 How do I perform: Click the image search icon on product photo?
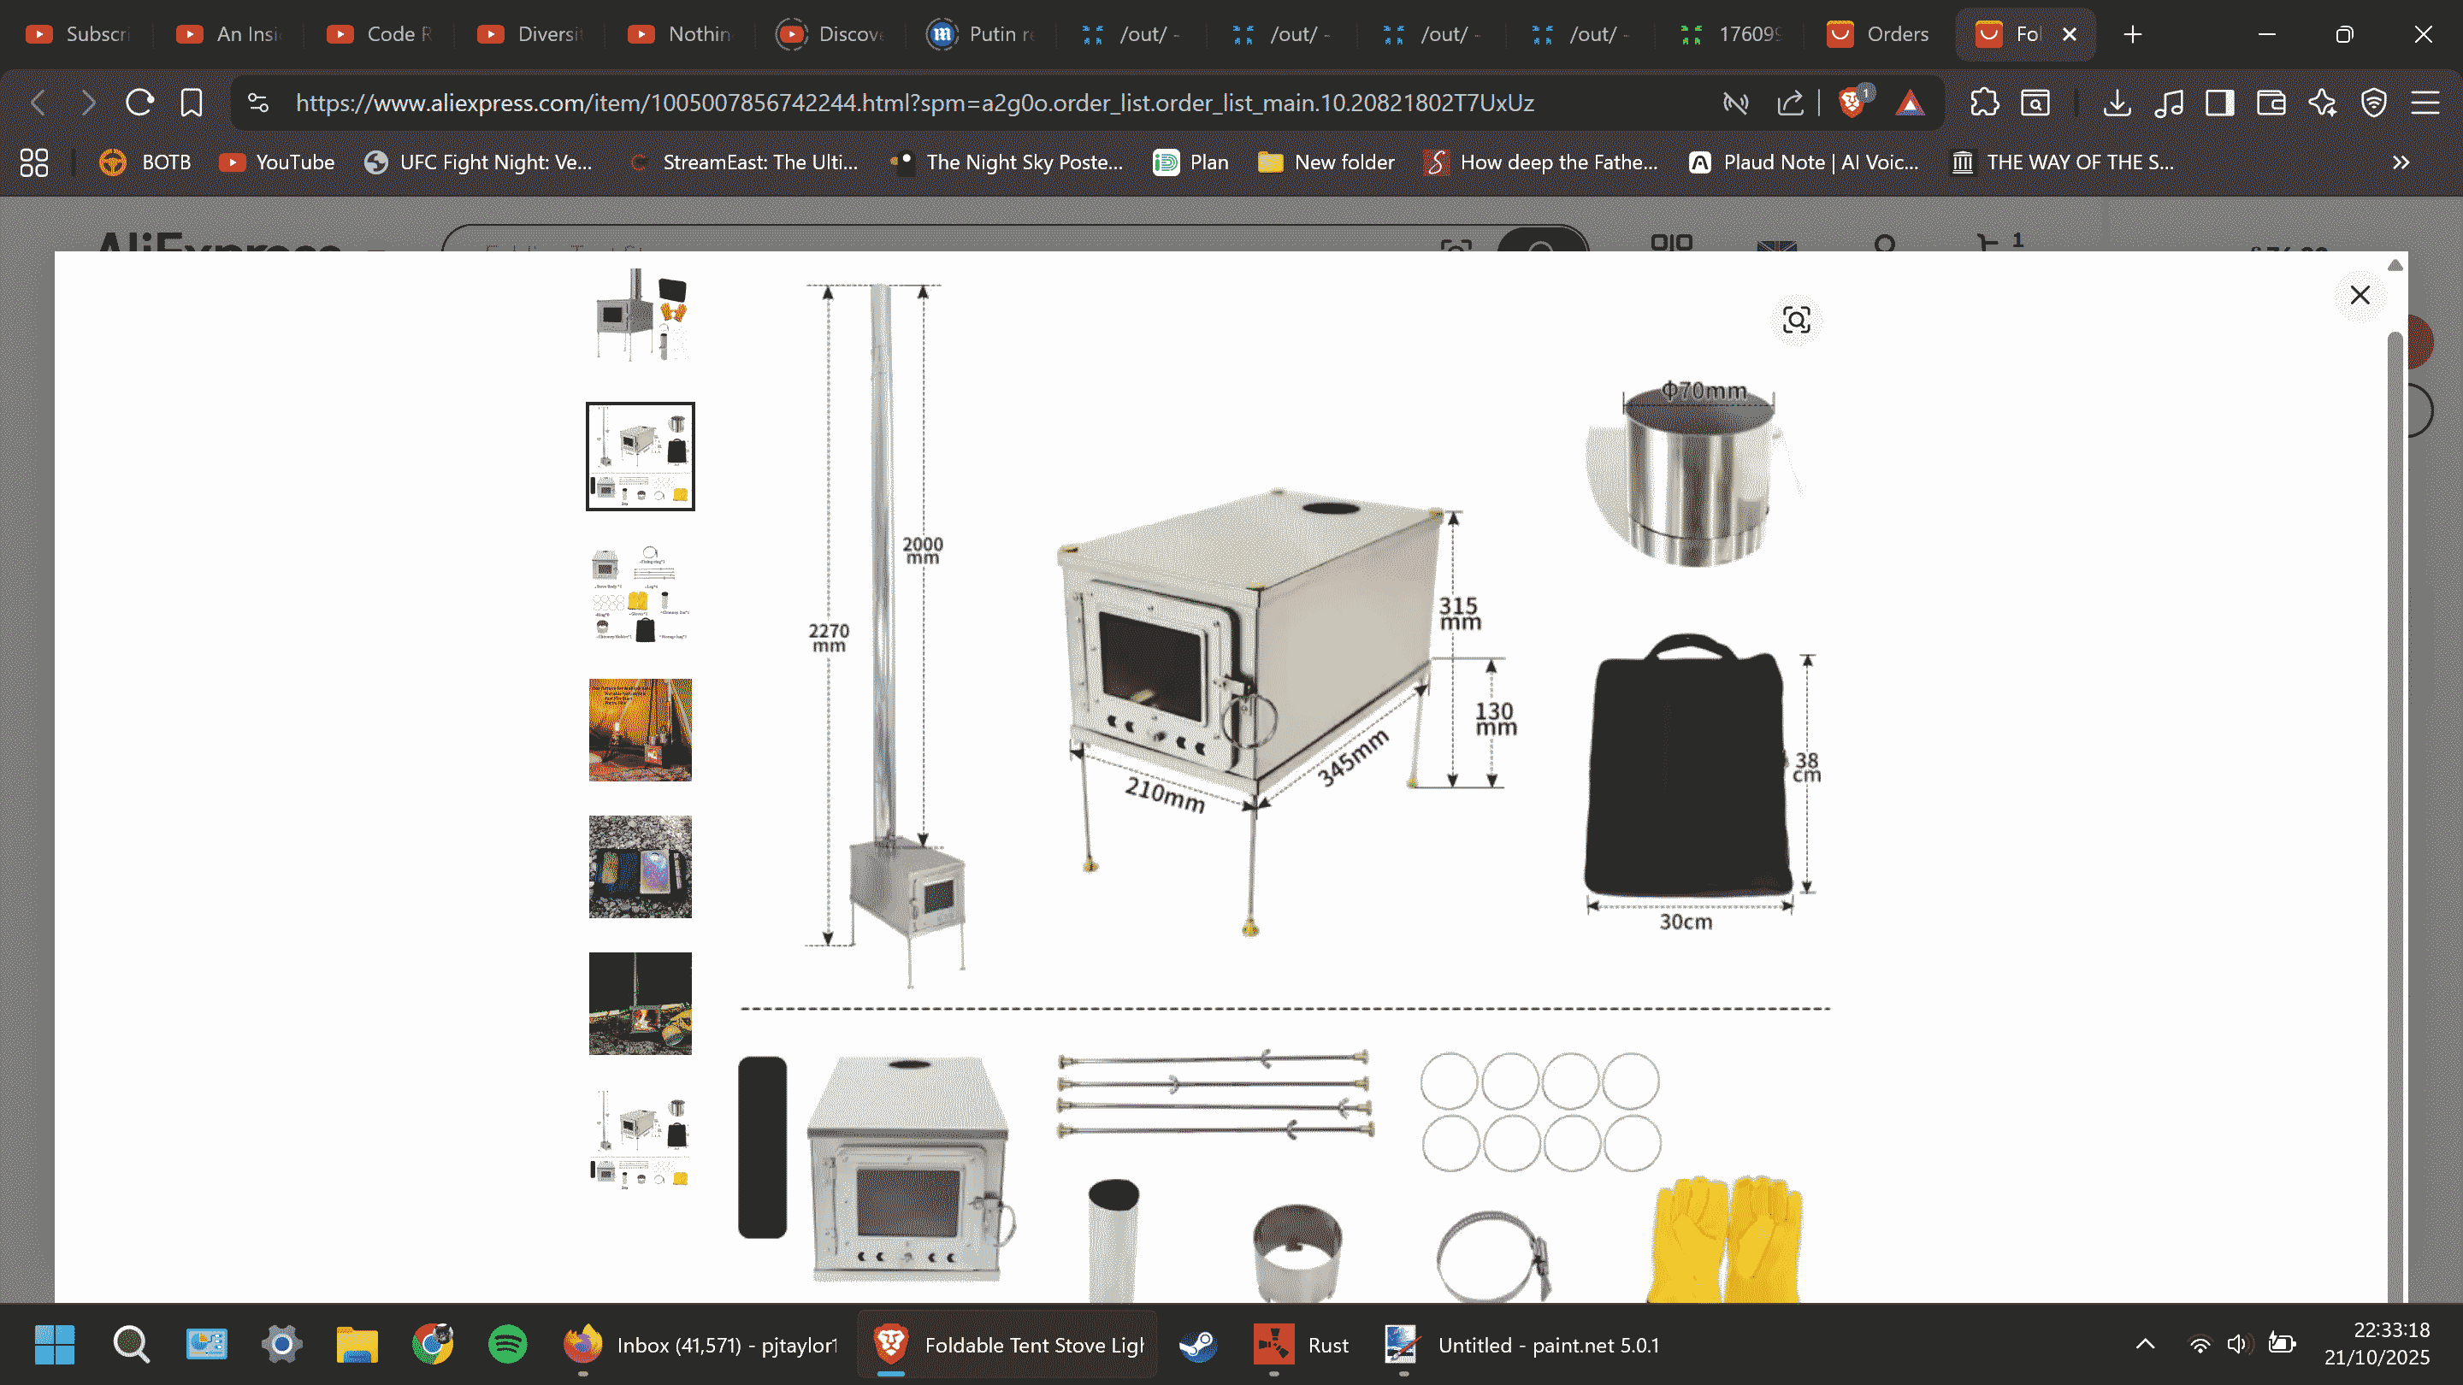coord(1796,319)
